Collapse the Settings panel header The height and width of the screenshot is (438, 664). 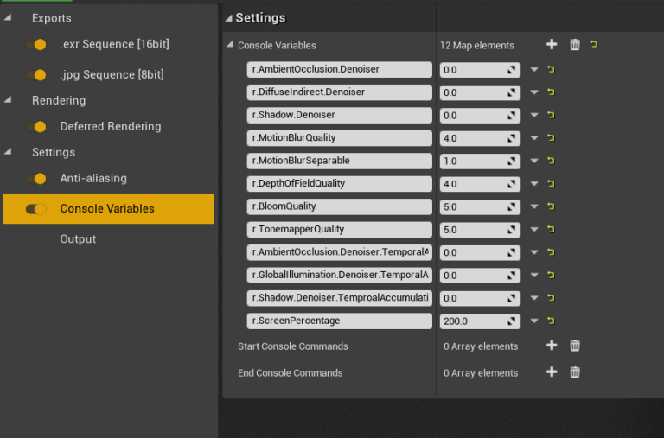point(228,18)
